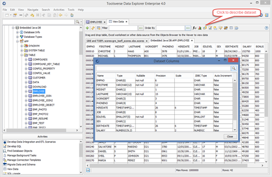Collapse the APP schema node
Image resolution: width=272 pixels, height=177 pixels.
click(17, 41)
